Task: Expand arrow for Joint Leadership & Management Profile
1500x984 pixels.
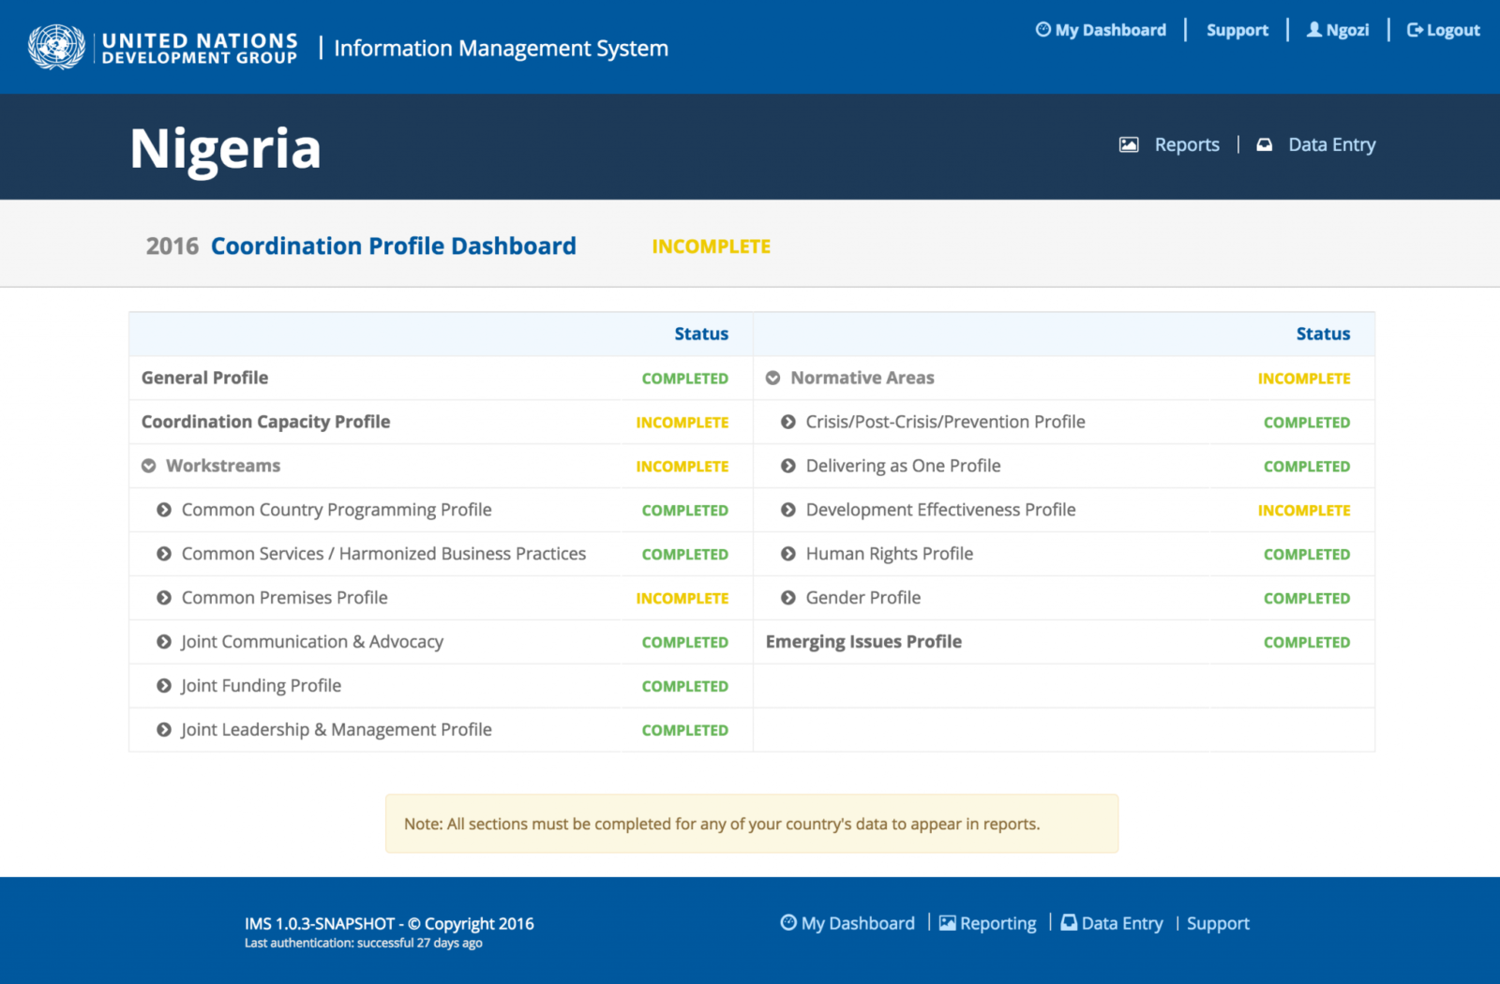Action: pyautogui.click(x=164, y=730)
